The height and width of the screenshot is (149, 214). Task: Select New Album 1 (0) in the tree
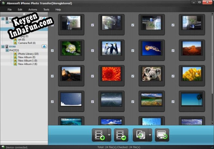(x=28, y=61)
